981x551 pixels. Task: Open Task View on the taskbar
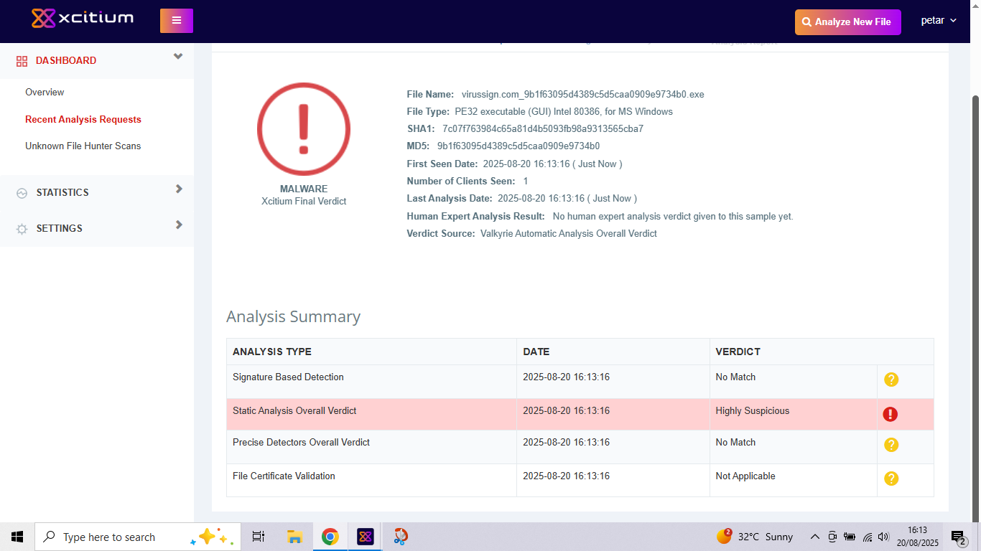click(x=259, y=537)
